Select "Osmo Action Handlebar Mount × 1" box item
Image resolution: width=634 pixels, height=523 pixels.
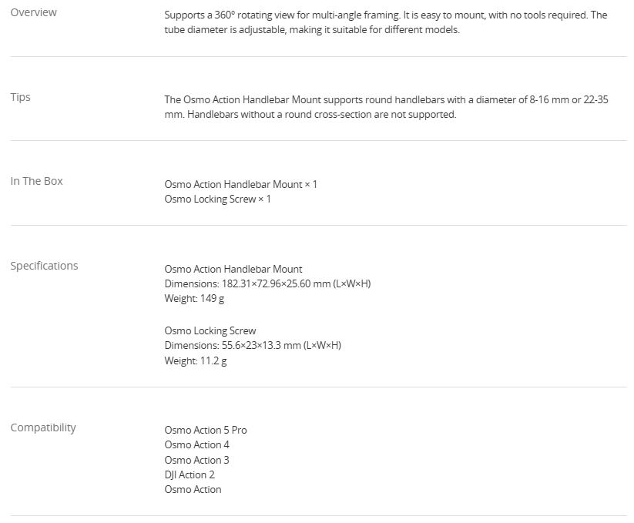point(240,184)
